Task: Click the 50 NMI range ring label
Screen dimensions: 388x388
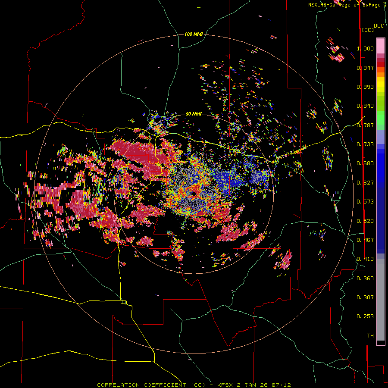Action: click(x=194, y=114)
